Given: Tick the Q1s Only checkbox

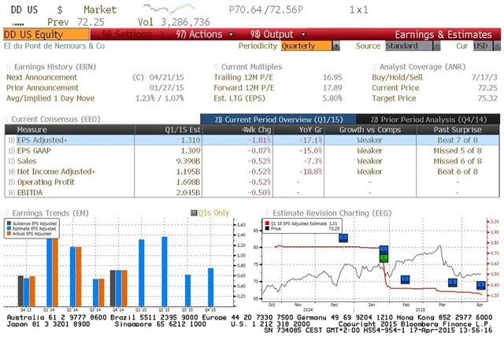Looking at the screenshot, I should pos(194,212).
